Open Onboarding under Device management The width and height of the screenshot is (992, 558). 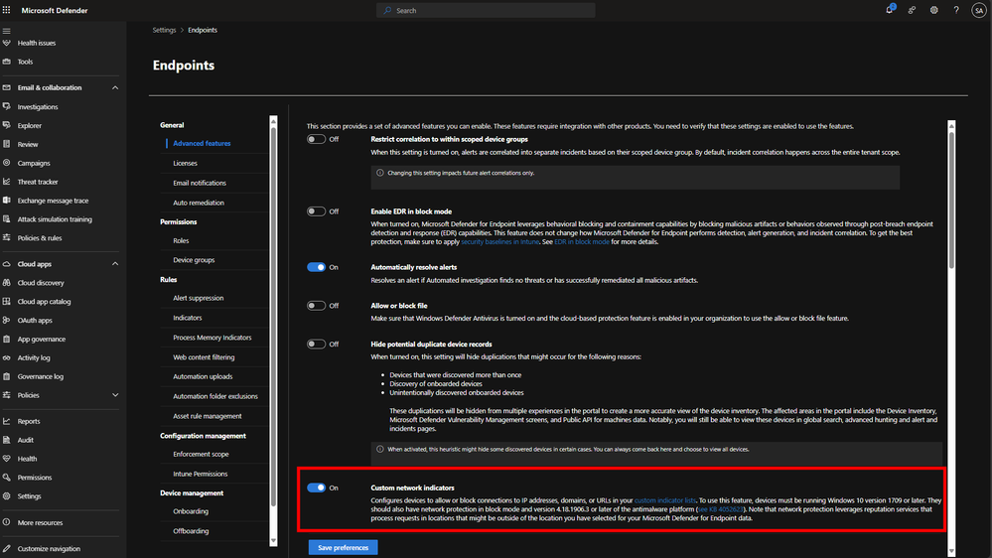coord(191,511)
